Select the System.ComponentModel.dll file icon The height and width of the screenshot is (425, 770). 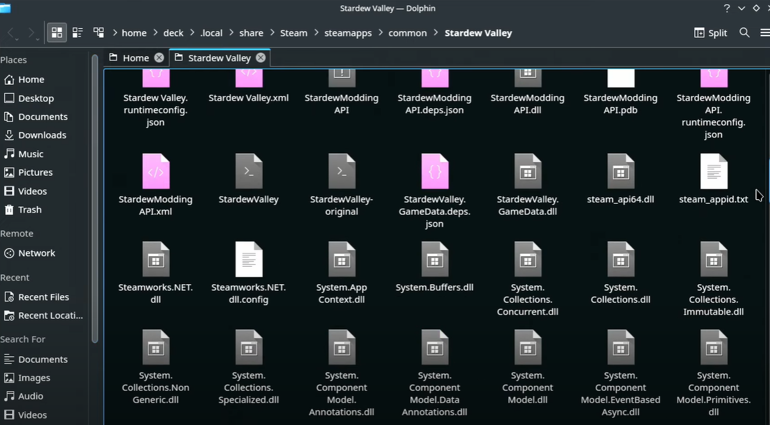528,348
